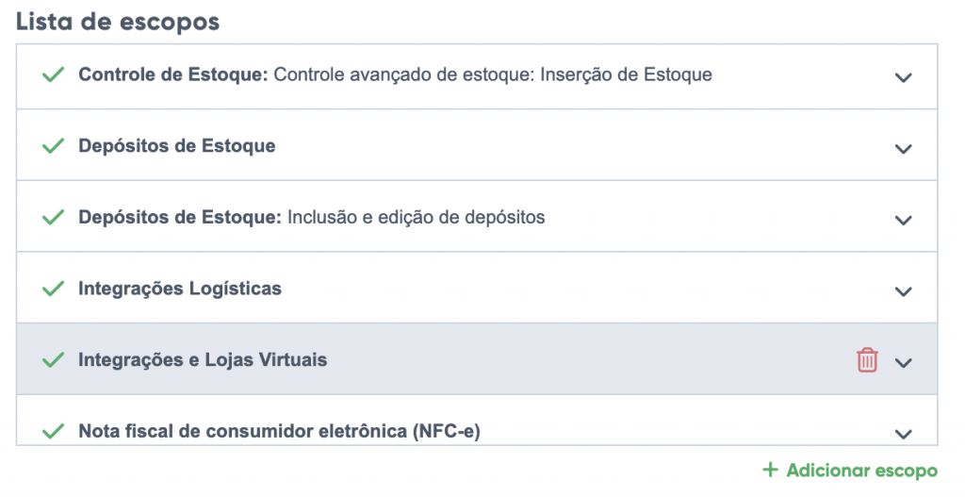Click checkmark next to Inclusão e edição de depósitos
This screenshot has height=497, width=965.
pos(53,217)
